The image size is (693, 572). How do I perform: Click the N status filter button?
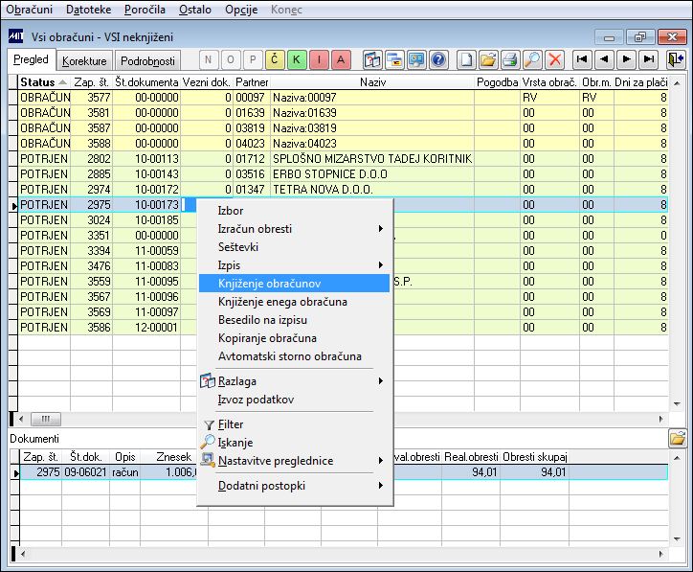coord(208,59)
